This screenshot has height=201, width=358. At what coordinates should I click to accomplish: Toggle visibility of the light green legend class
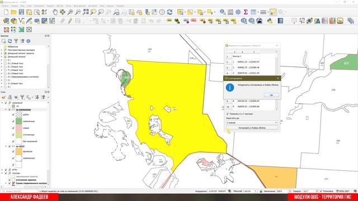pos(13,135)
